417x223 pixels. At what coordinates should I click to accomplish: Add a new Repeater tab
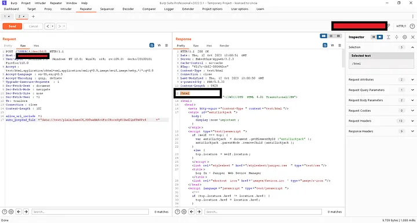click(x=33, y=16)
